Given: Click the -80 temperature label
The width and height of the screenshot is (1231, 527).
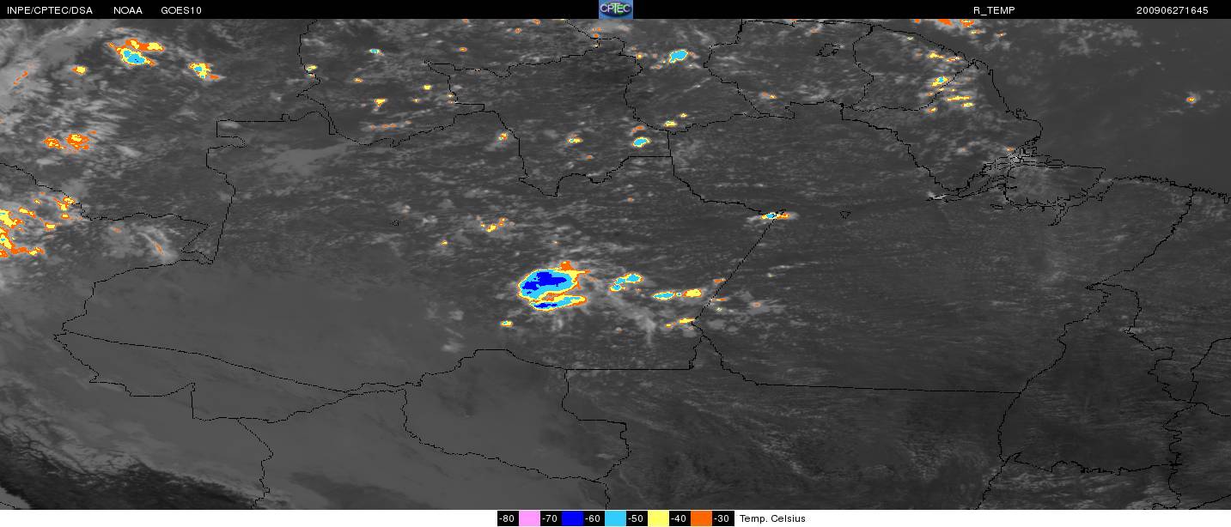Looking at the screenshot, I should [508, 518].
